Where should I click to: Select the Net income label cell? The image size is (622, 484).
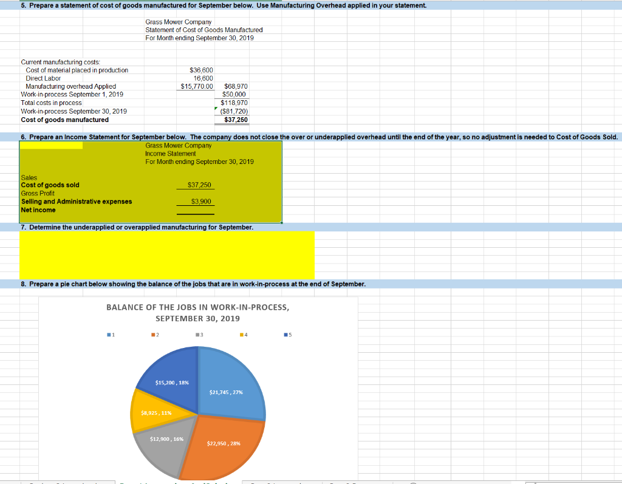click(38, 210)
